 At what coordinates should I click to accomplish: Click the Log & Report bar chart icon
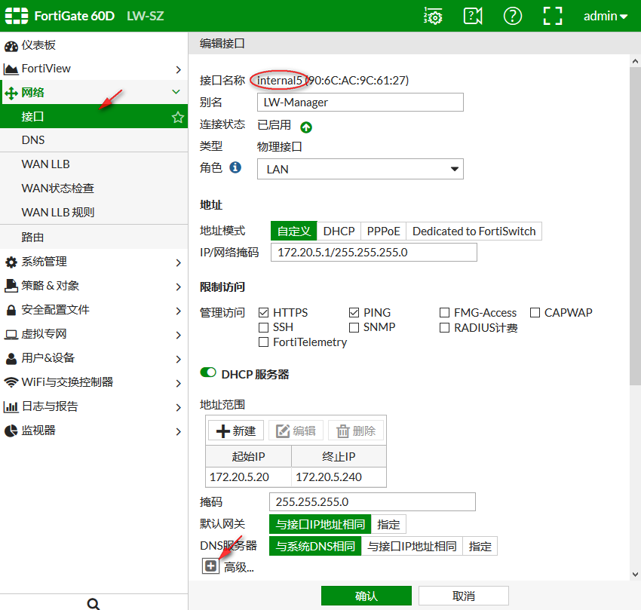point(11,406)
